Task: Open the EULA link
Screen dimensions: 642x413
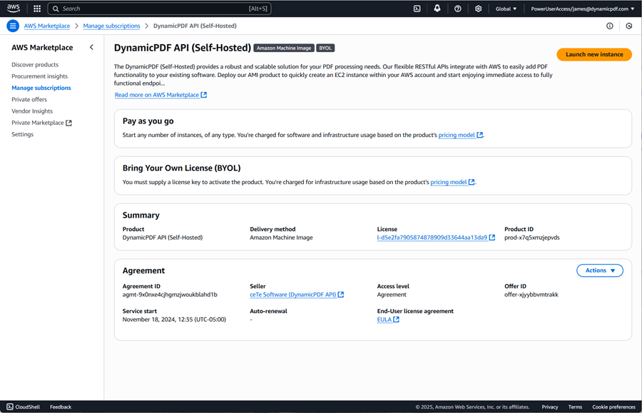Action: click(384, 320)
